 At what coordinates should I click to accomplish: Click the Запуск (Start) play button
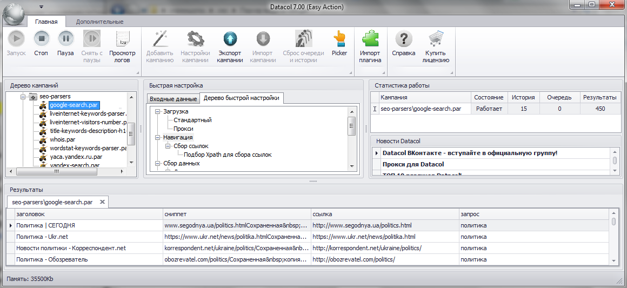[x=16, y=39]
